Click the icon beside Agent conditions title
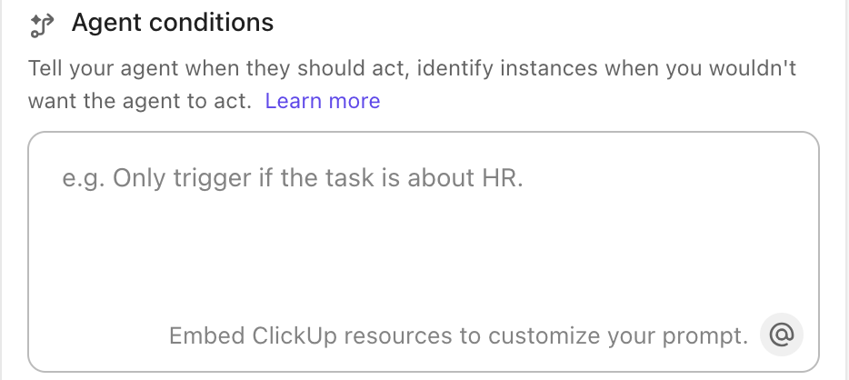This screenshot has width=849, height=380. 42,25
